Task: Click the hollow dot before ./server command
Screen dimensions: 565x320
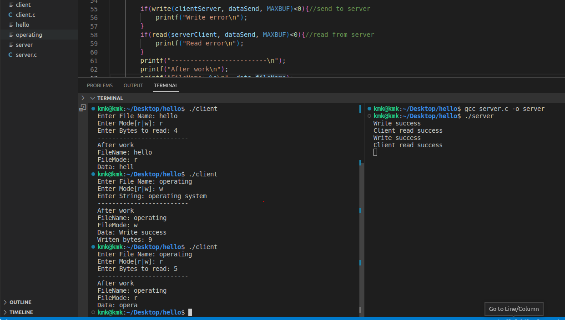Action: click(x=369, y=116)
